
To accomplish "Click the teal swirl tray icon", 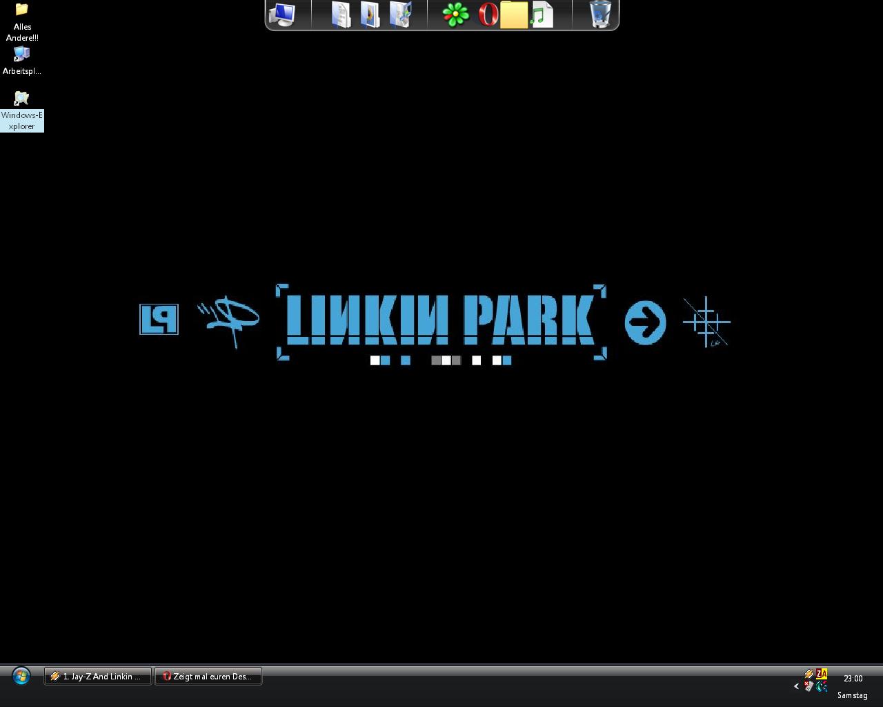I will [x=822, y=686].
